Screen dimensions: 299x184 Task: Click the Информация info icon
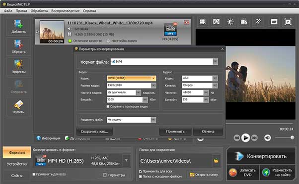(39, 138)
